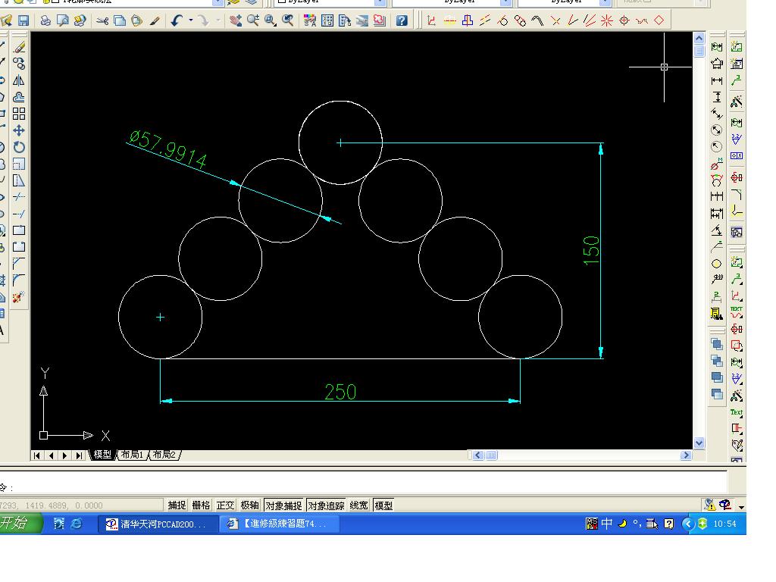Select the Chamfer tool
Screen dimensions: 776x582
(19, 263)
